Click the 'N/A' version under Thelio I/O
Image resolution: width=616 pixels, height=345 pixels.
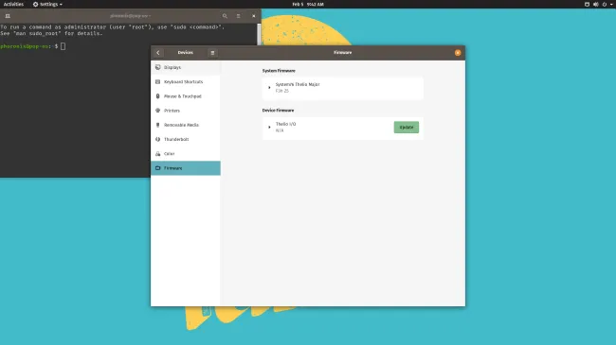pyautogui.click(x=280, y=130)
